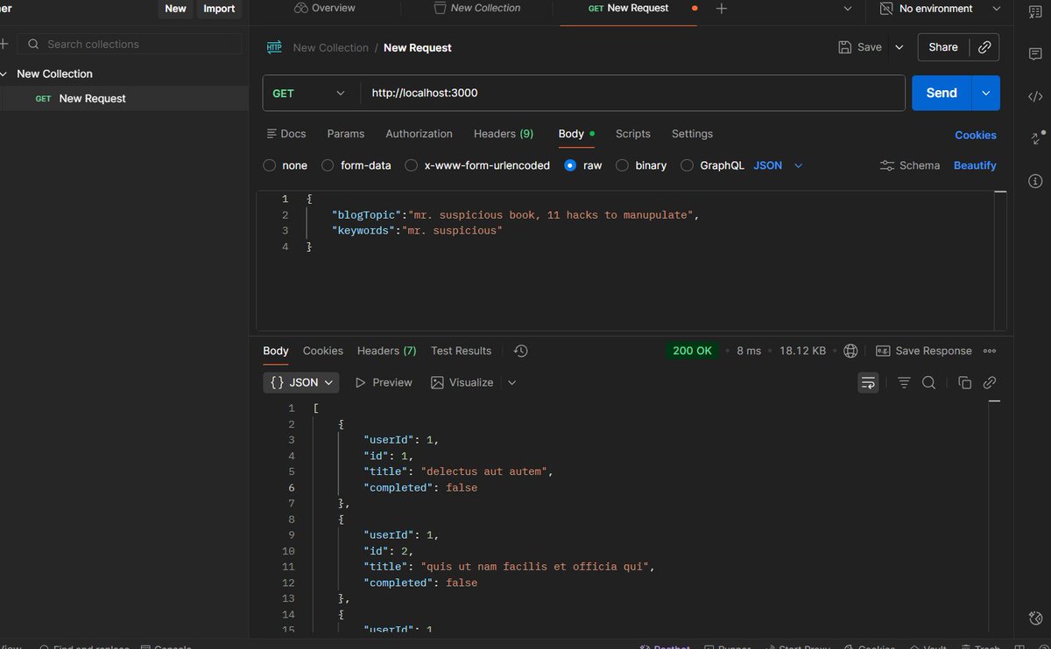Click the "delectus aut autem" title value
This screenshot has height=649, width=1051.
point(486,471)
